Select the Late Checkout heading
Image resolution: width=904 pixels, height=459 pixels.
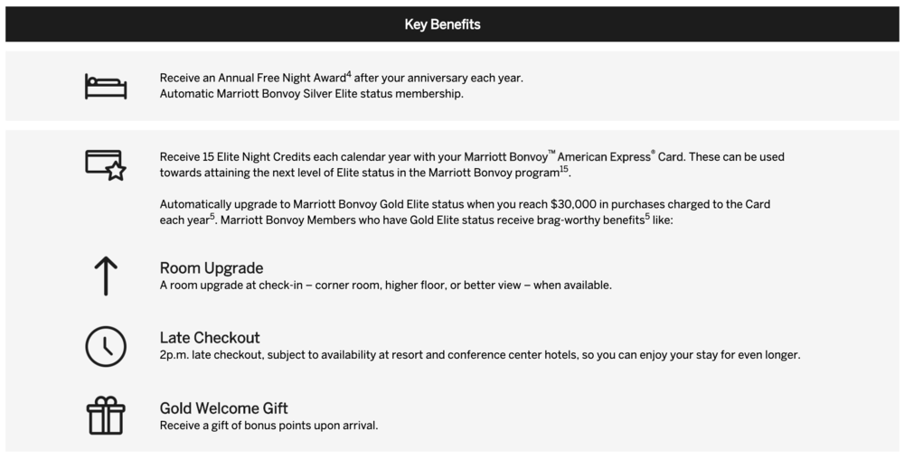pyautogui.click(x=210, y=338)
